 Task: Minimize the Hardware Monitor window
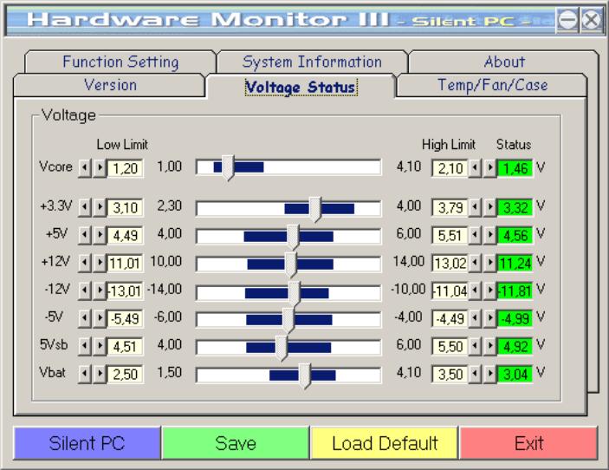tap(567, 20)
